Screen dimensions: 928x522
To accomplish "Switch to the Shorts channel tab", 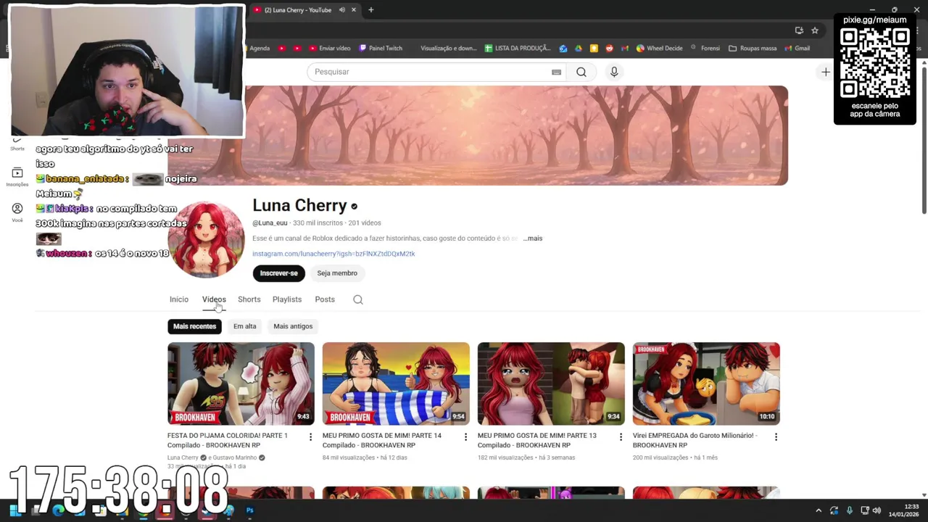I will [249, 299].
